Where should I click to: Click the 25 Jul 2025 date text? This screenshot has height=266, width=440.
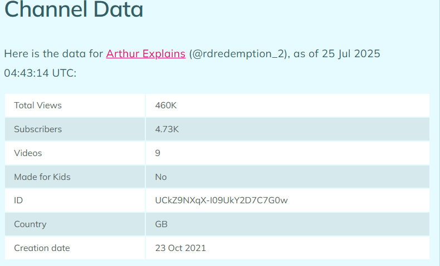tap(351, 54)
